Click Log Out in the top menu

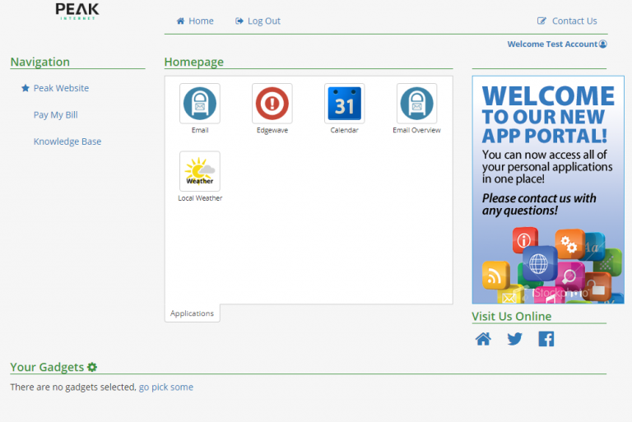pyautogui.click(x=258, y=21)
